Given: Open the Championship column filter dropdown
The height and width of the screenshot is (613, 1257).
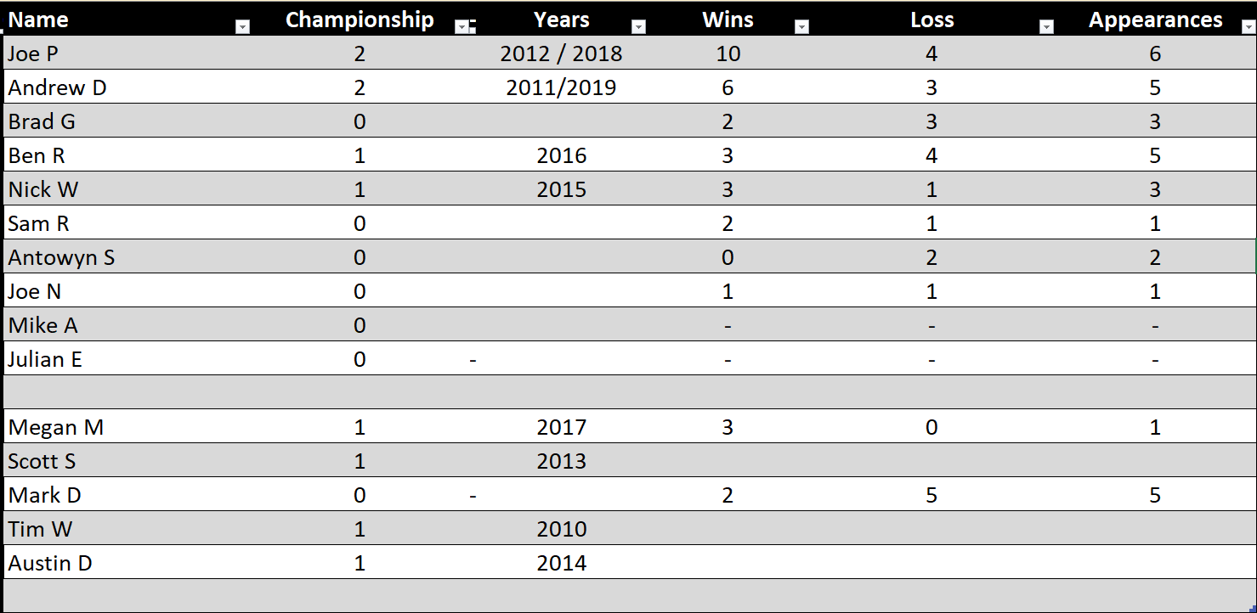Looking at the screenshot, I should [461, 27].
